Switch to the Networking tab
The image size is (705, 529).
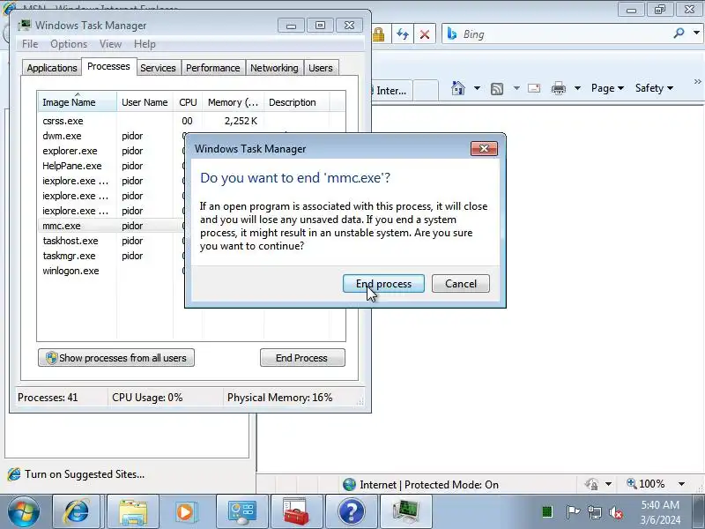tap(274, 68)
